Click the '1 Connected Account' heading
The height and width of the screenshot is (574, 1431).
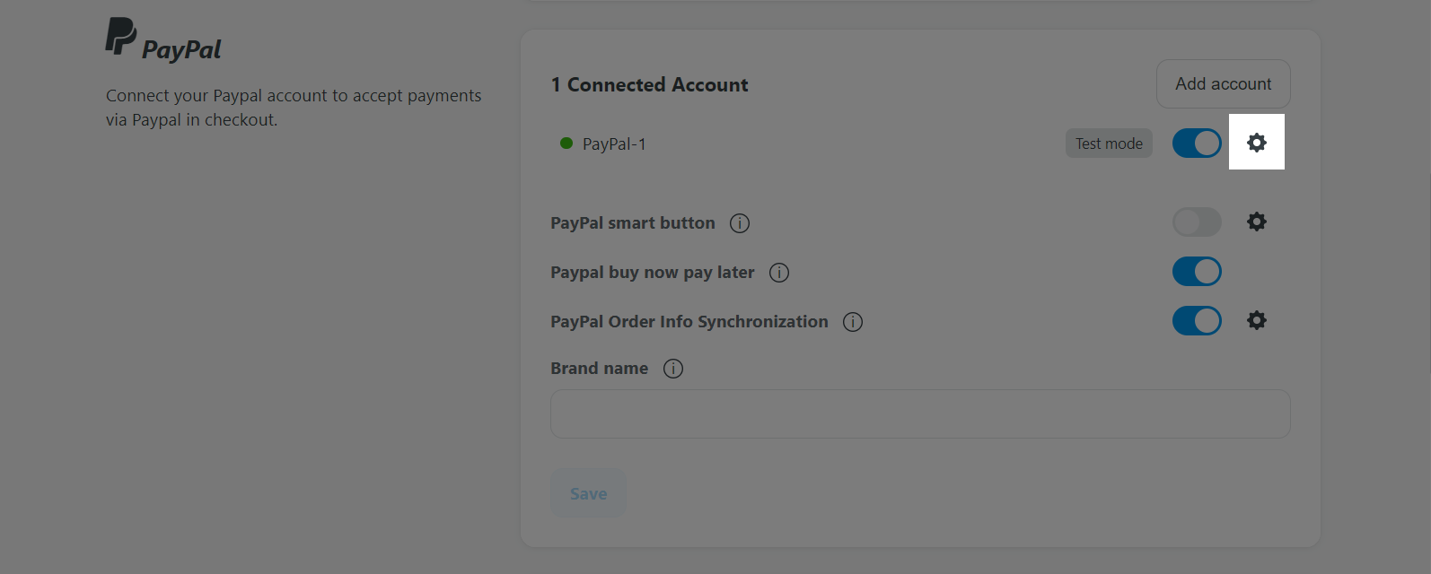[649, 84]
